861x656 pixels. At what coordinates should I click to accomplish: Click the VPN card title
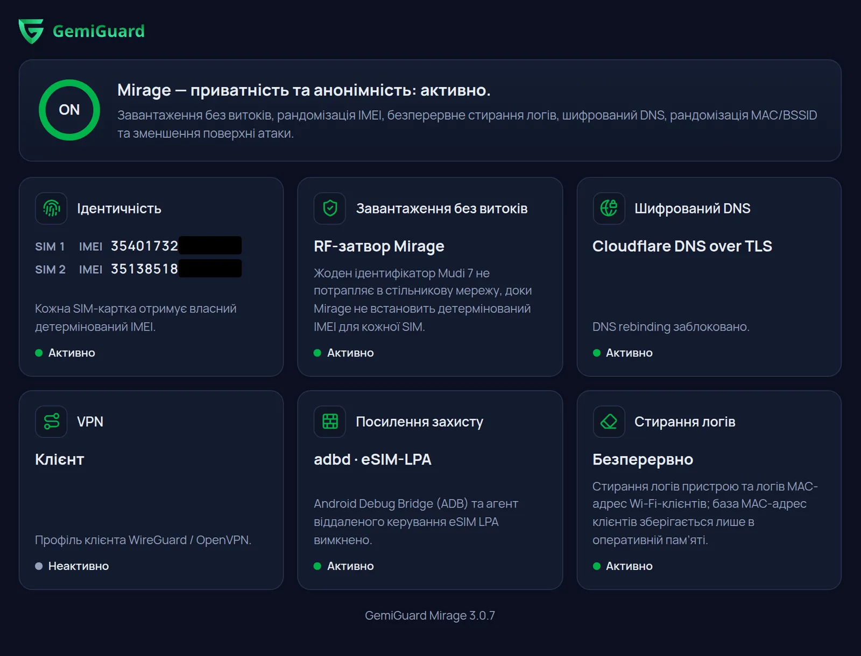point(90,422)
